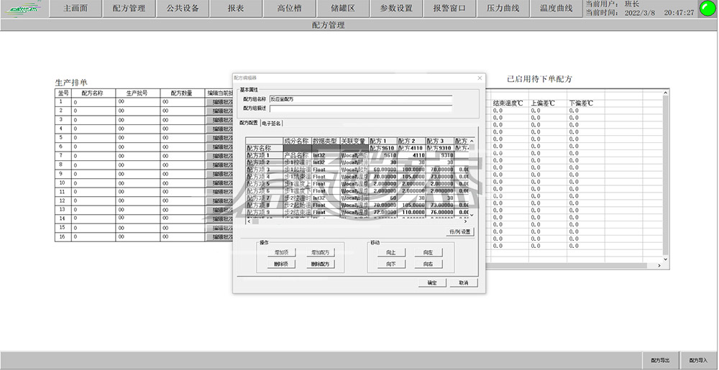Click the 向右 move button

click(x=428, y=264)
